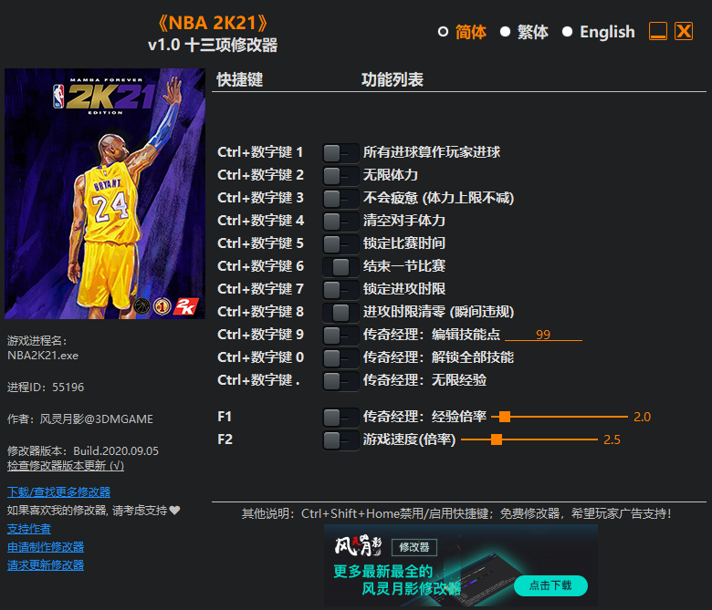The height and width of the screenshot is (610, 712).
Task: Toggle 锁定比赛时间 switch
Action: point(340,244)
